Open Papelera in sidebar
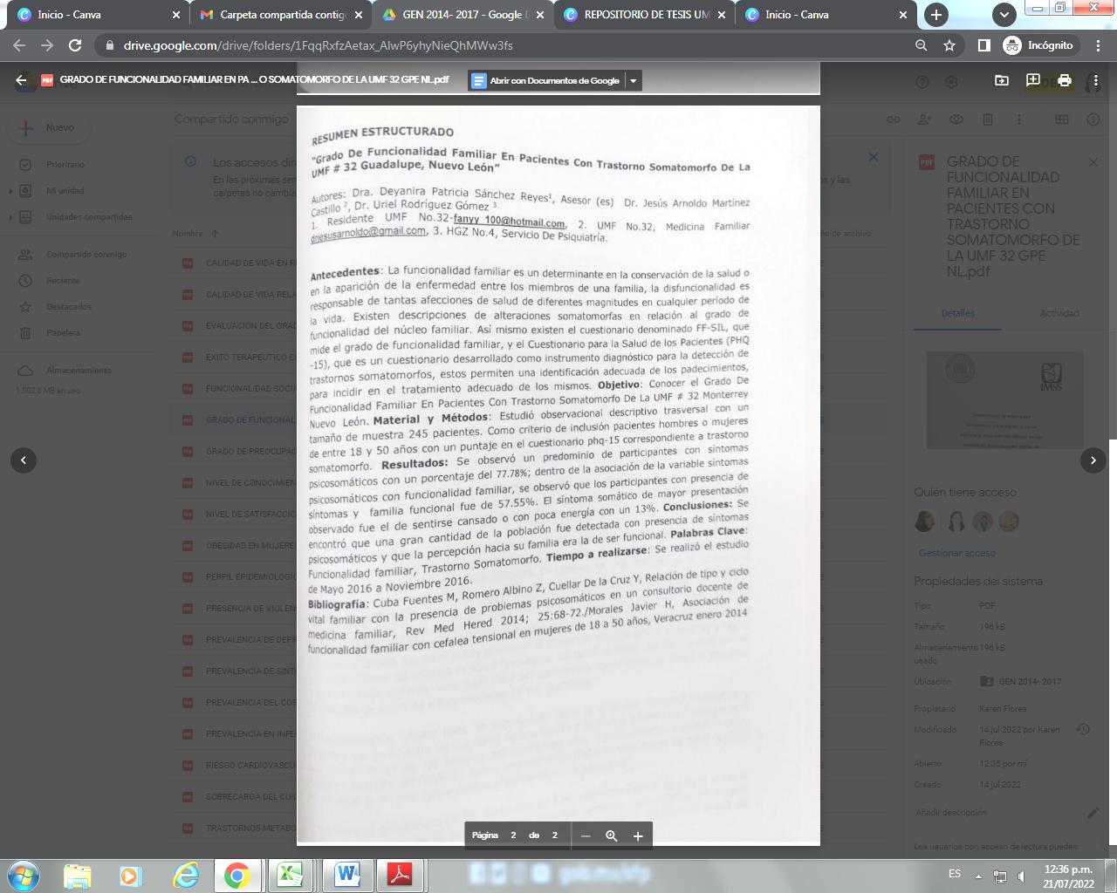 [63, 332]
